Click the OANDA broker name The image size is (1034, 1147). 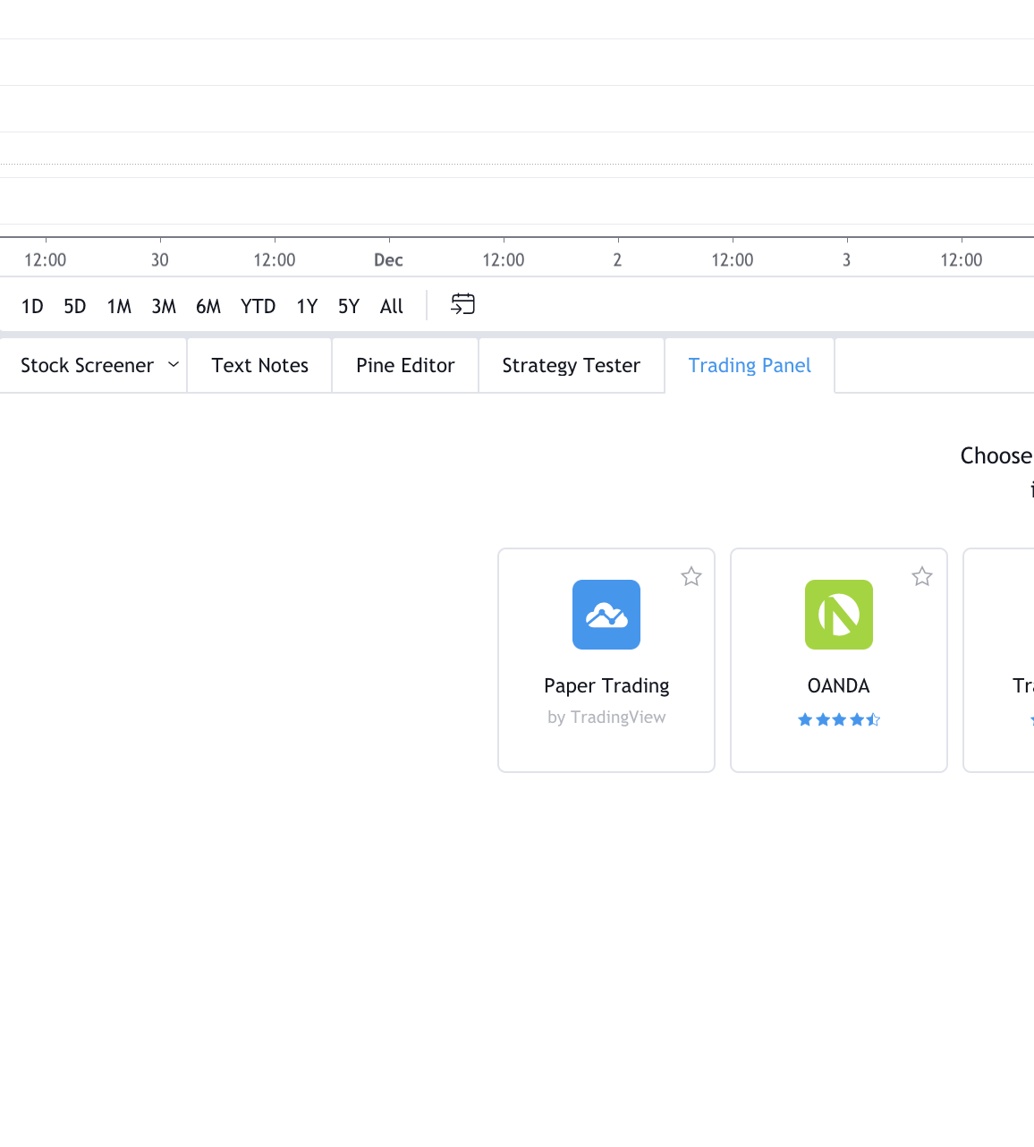pos(839,685)
